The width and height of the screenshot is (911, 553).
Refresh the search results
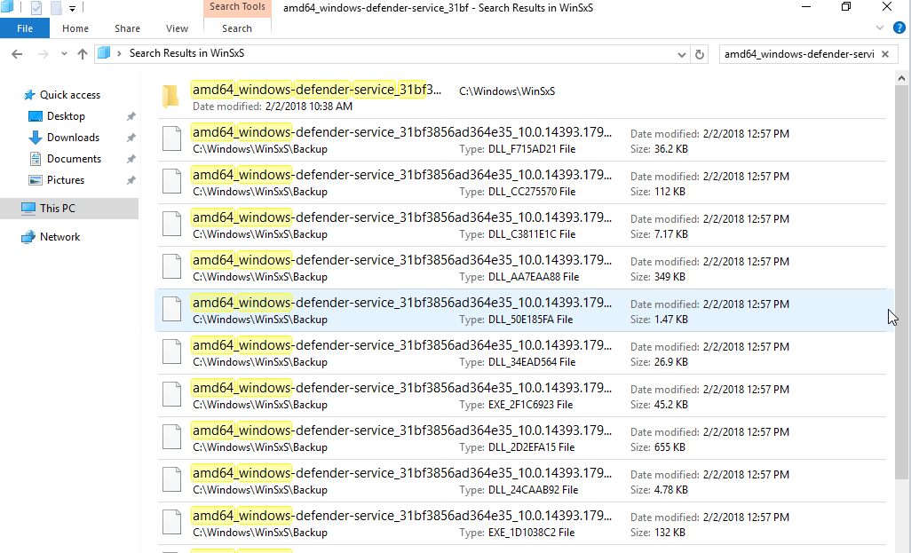click(700, 55)
